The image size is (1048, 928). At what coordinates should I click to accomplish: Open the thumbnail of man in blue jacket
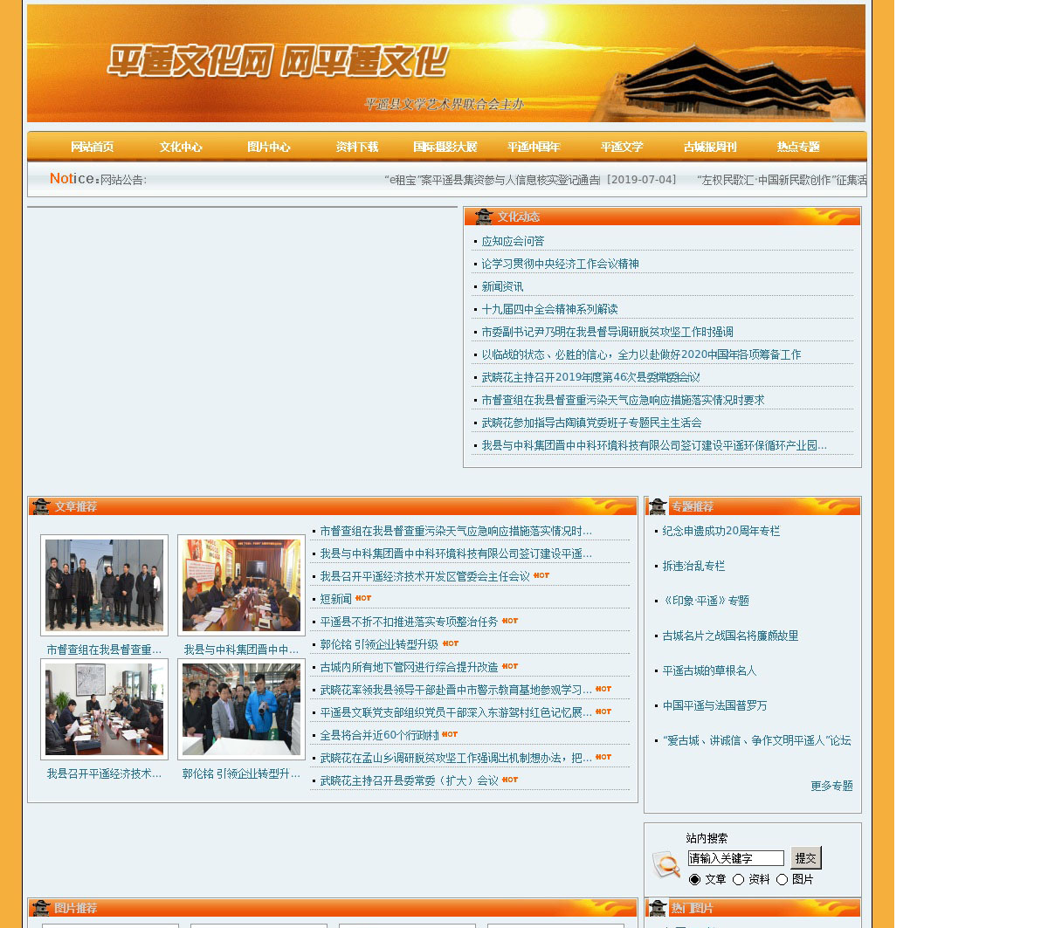pyautogui.click(x=241, y=709)
